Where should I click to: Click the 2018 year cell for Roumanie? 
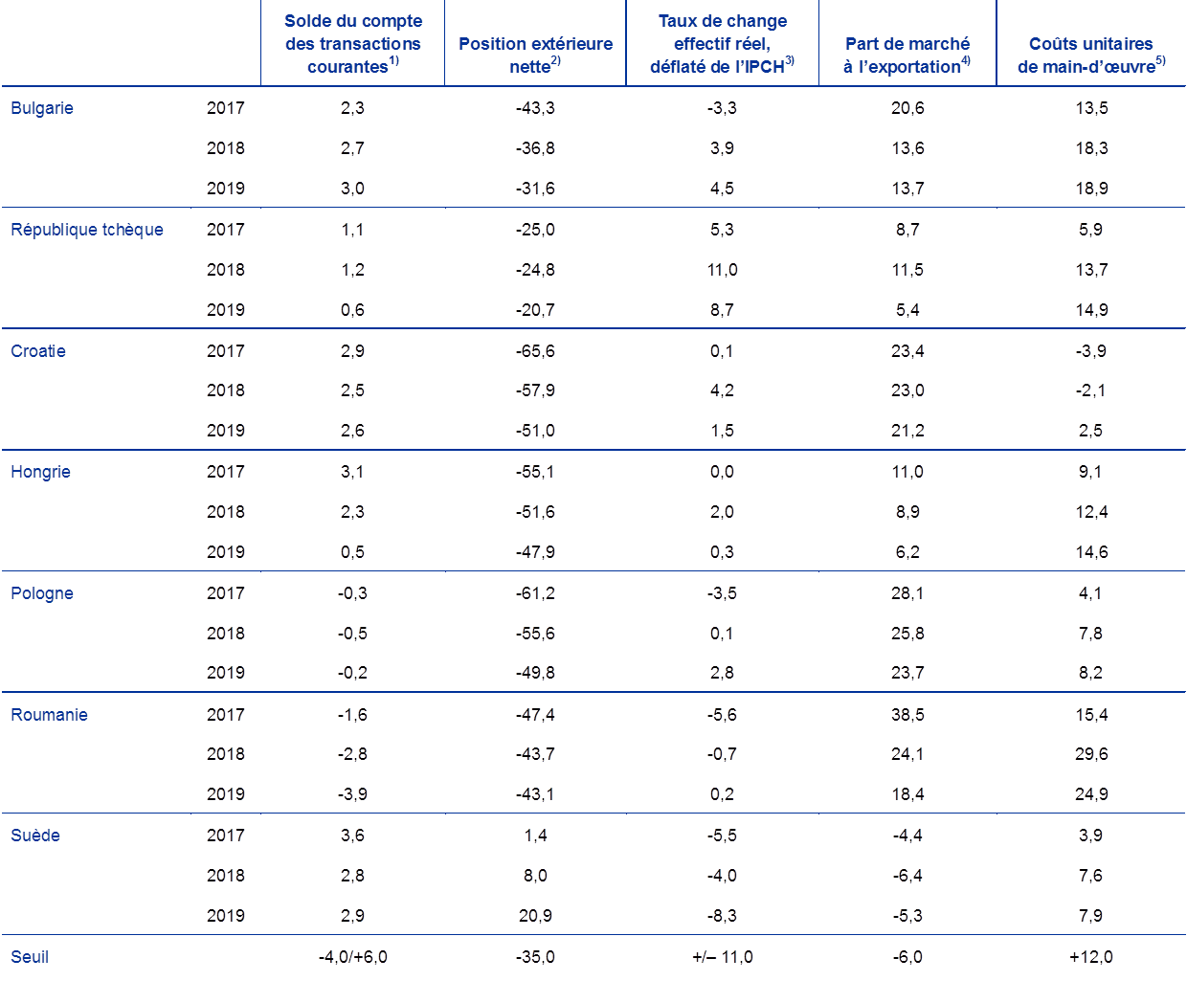point(226,754)
